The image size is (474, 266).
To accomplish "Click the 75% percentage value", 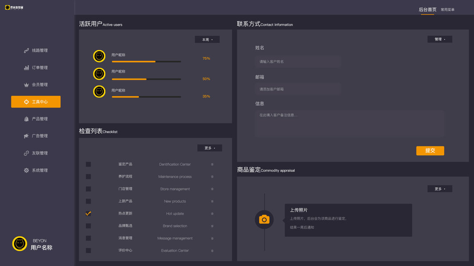I will (206, 59).
